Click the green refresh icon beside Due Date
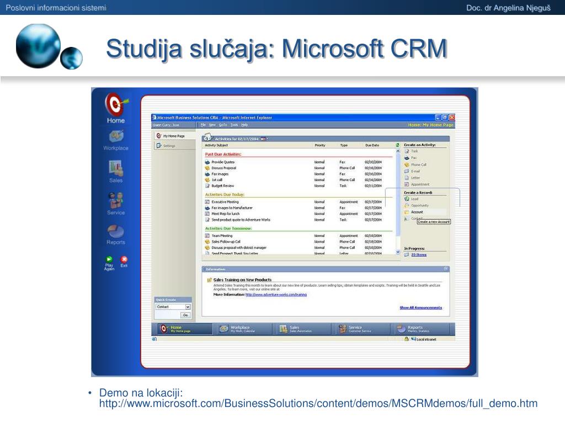This screenshot has height=424, width=565. (398, 145)
